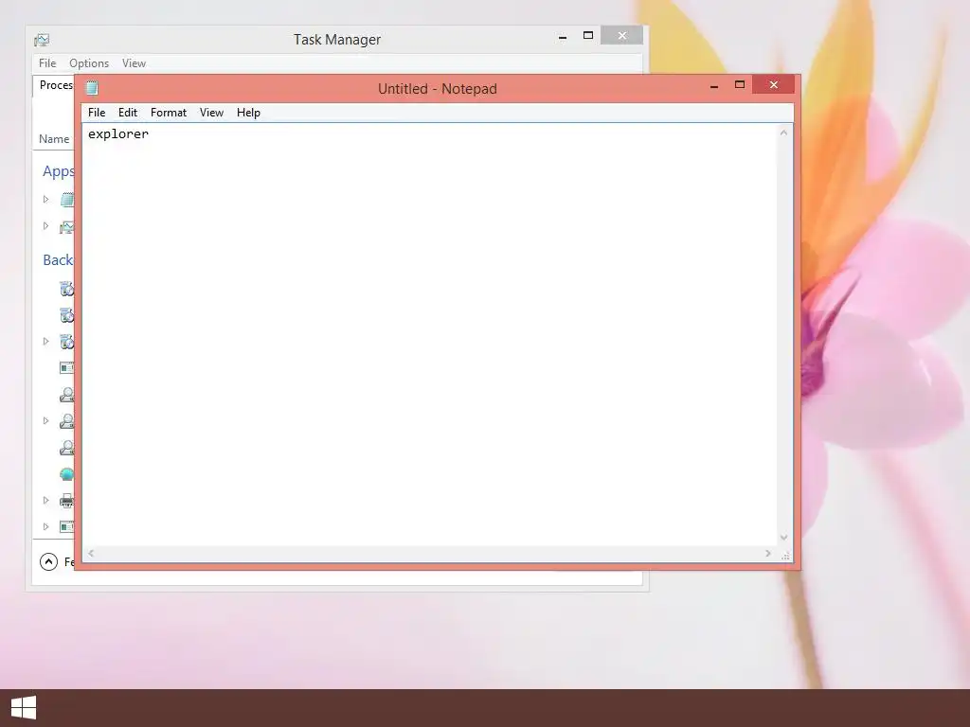
Task: Open Task Manager's File menu
Action: [47, 63]
